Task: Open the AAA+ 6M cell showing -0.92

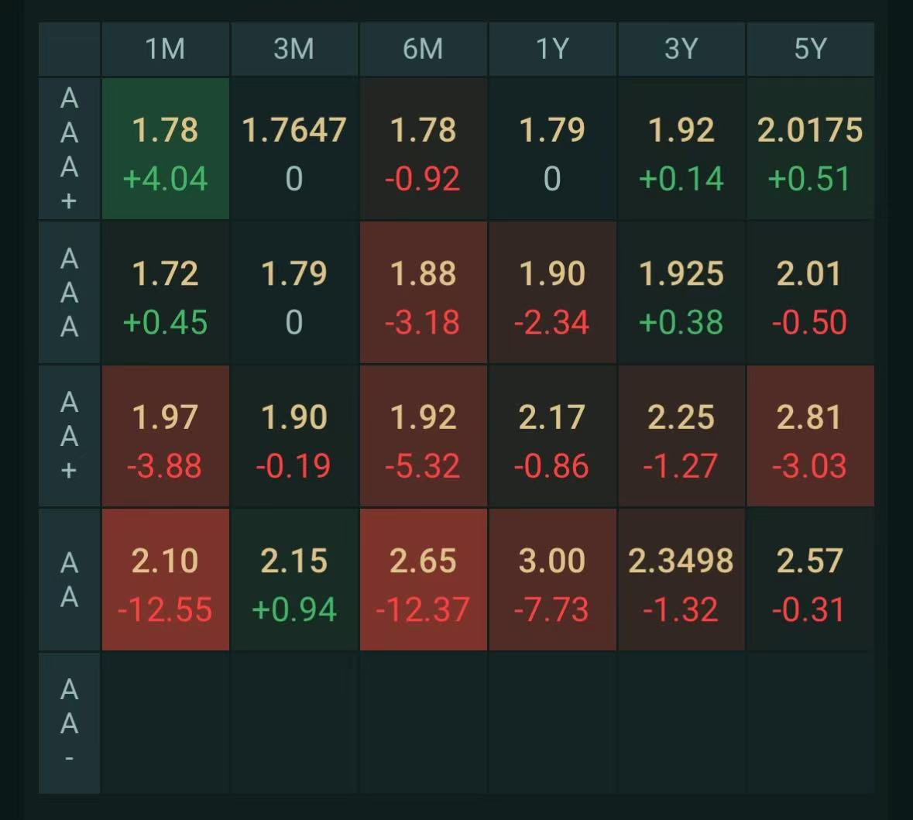Action: tap(424, 149)
